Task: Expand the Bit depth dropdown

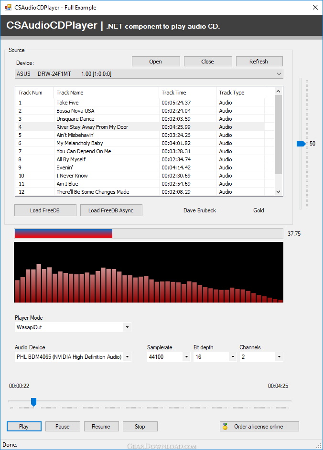Action: (233, 357)
